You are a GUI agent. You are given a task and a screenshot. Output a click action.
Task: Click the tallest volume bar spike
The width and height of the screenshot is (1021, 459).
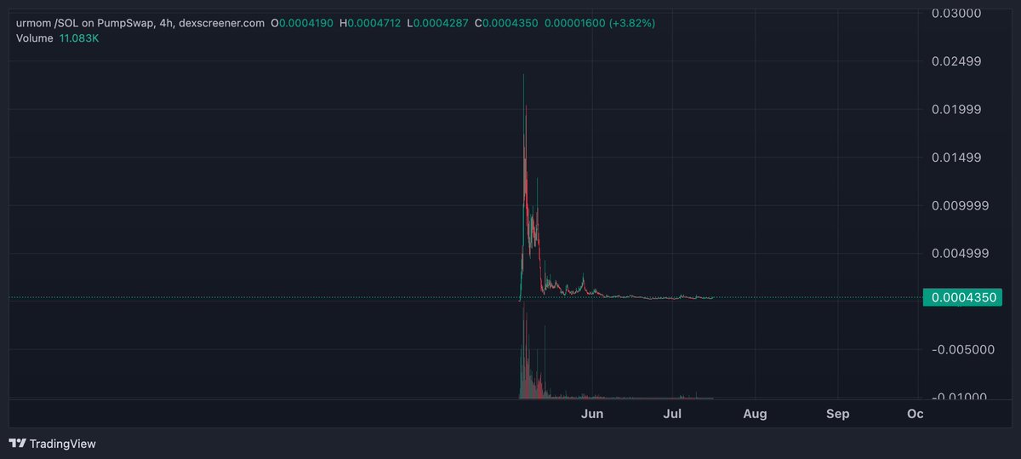click(x=524, y=349)
